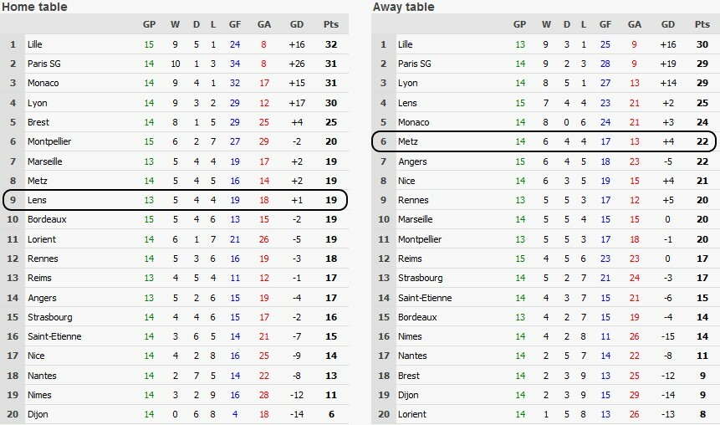720x425 pixels.
Task: Click Dijon at the bottom of the Home table
Action: [36, 414]
